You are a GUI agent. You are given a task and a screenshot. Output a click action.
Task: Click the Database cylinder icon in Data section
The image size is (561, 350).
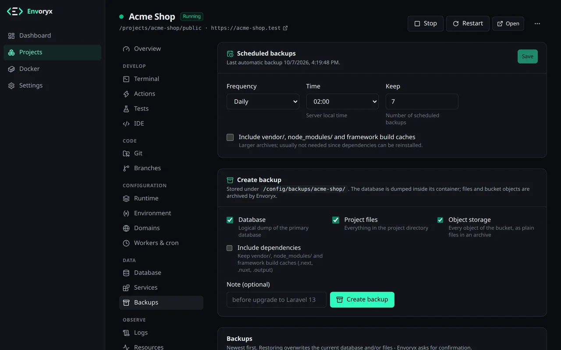point(126,273)
